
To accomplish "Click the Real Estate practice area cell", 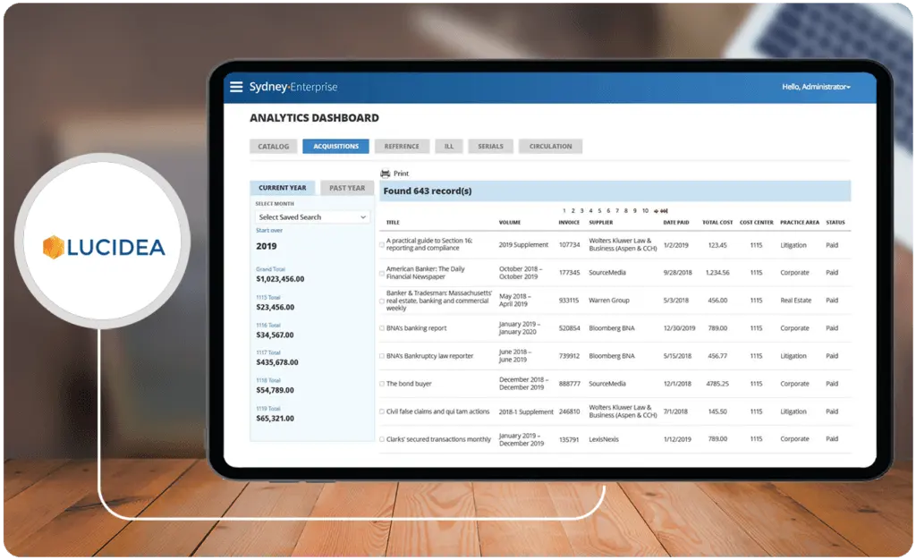I will click(x=795, y=301).
